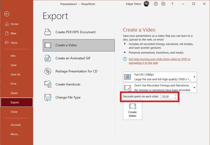Screen dimensions: 210x145
Task: Open the Info tab
Action: click(13, 56)
